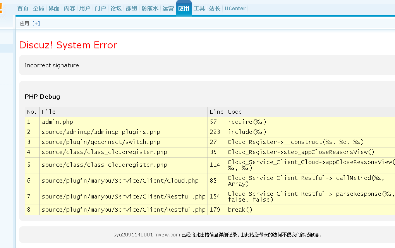Viewport: 395px width, 248px height.
Task: Open the 工具 tab
Action: tap(199, 8)
